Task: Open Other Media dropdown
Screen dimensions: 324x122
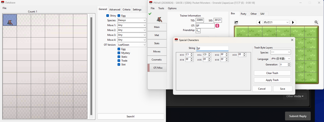Action: 295,96
